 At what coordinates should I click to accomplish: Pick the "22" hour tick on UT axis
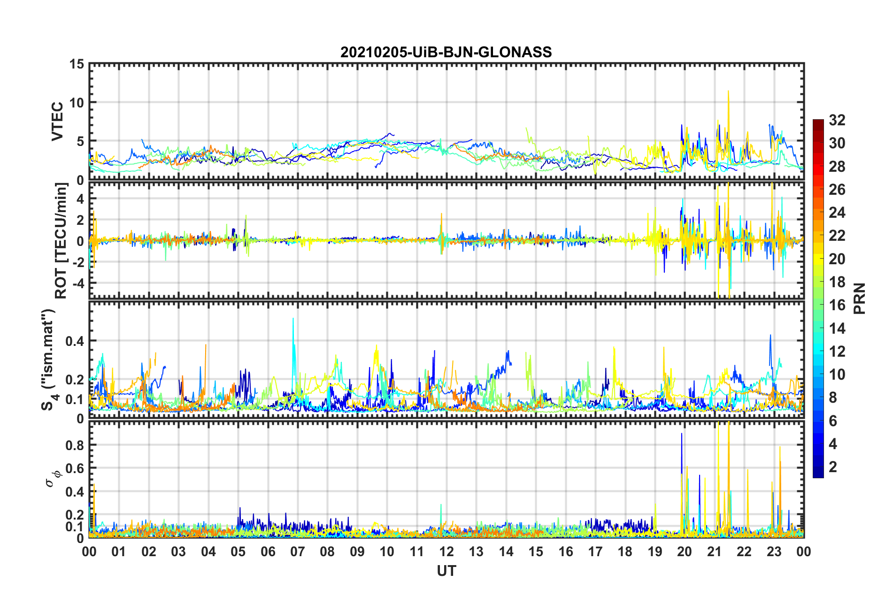click(x=744, y=551)
